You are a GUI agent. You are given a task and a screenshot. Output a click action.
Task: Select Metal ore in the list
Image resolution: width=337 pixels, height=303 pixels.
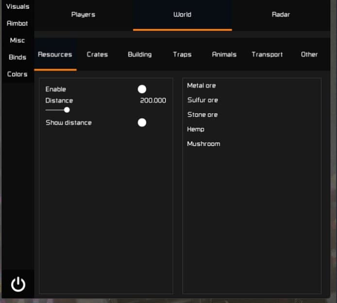point(202,86)
